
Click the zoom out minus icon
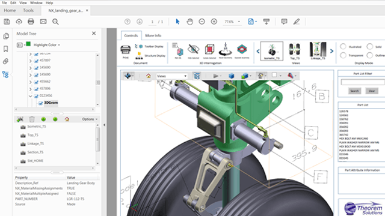tap(202, 22)
